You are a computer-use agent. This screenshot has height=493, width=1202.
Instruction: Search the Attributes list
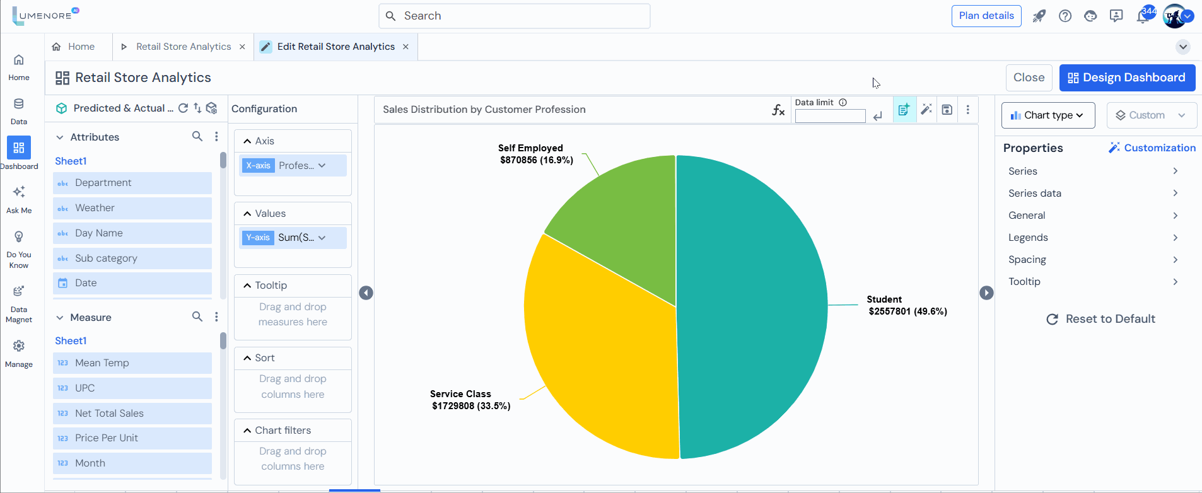pyautogui.click(x=197, y=137)
